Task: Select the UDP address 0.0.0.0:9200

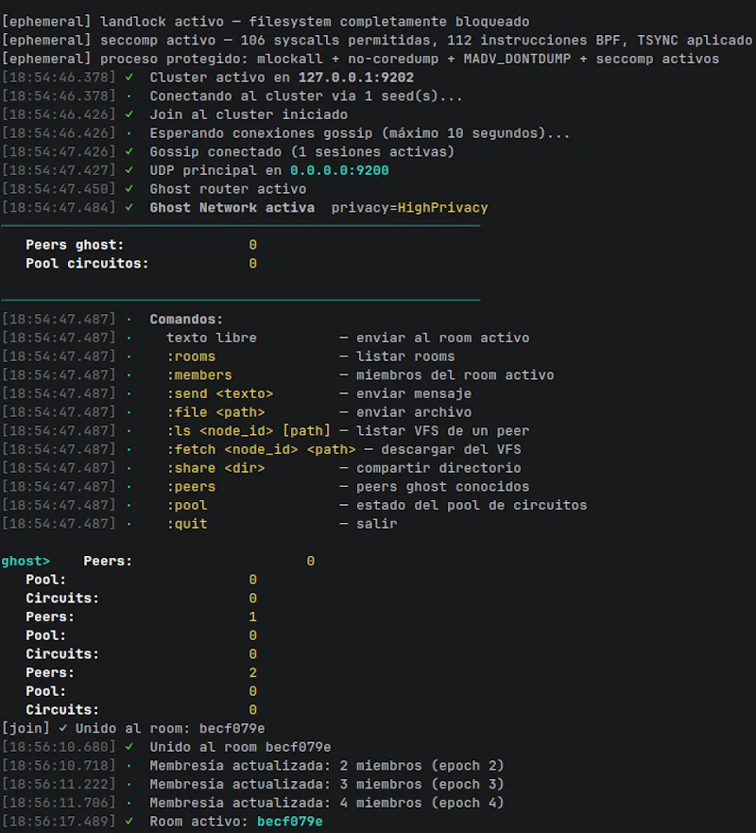Action: coord(339,170)
